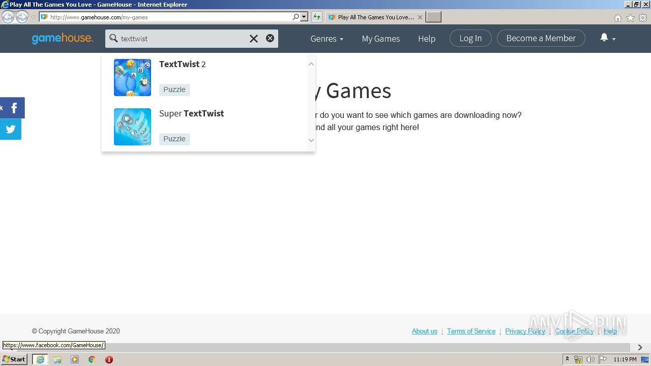Open a new blank tab
This screenshot has width=651, height=366.
pyautogui.click(x=433, y=17)
